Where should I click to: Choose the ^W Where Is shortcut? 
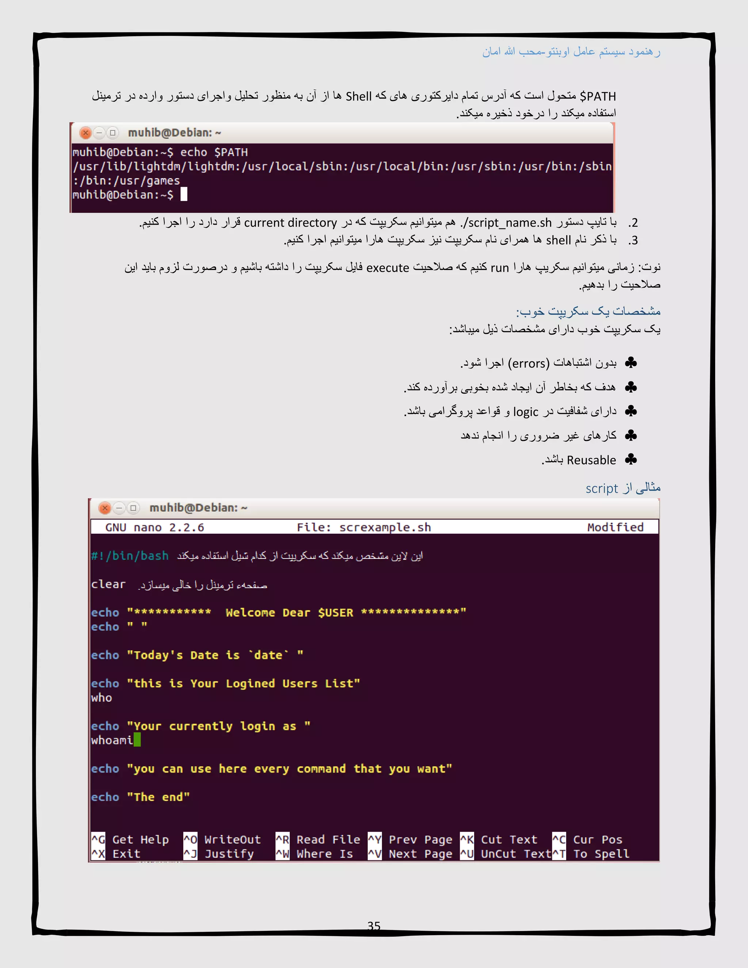point(314,854)
